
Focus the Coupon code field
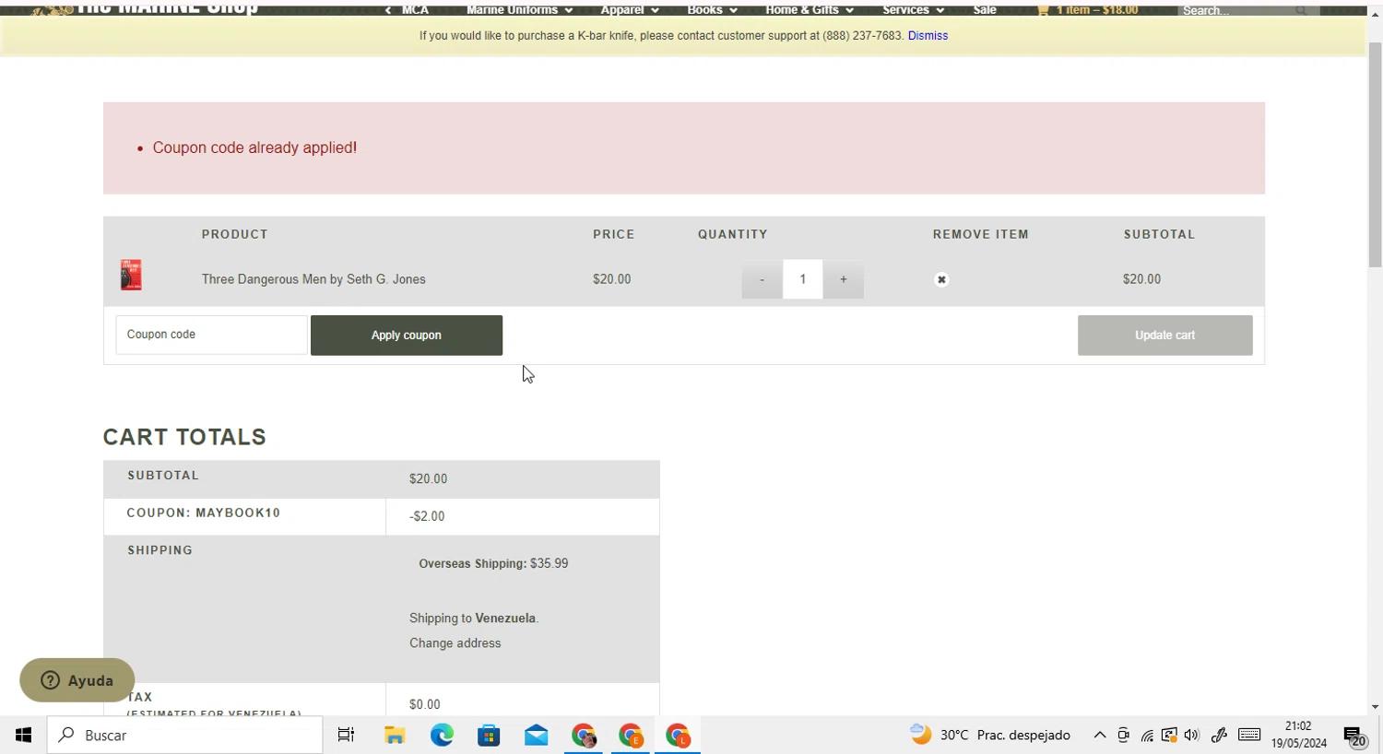point(211,335)
